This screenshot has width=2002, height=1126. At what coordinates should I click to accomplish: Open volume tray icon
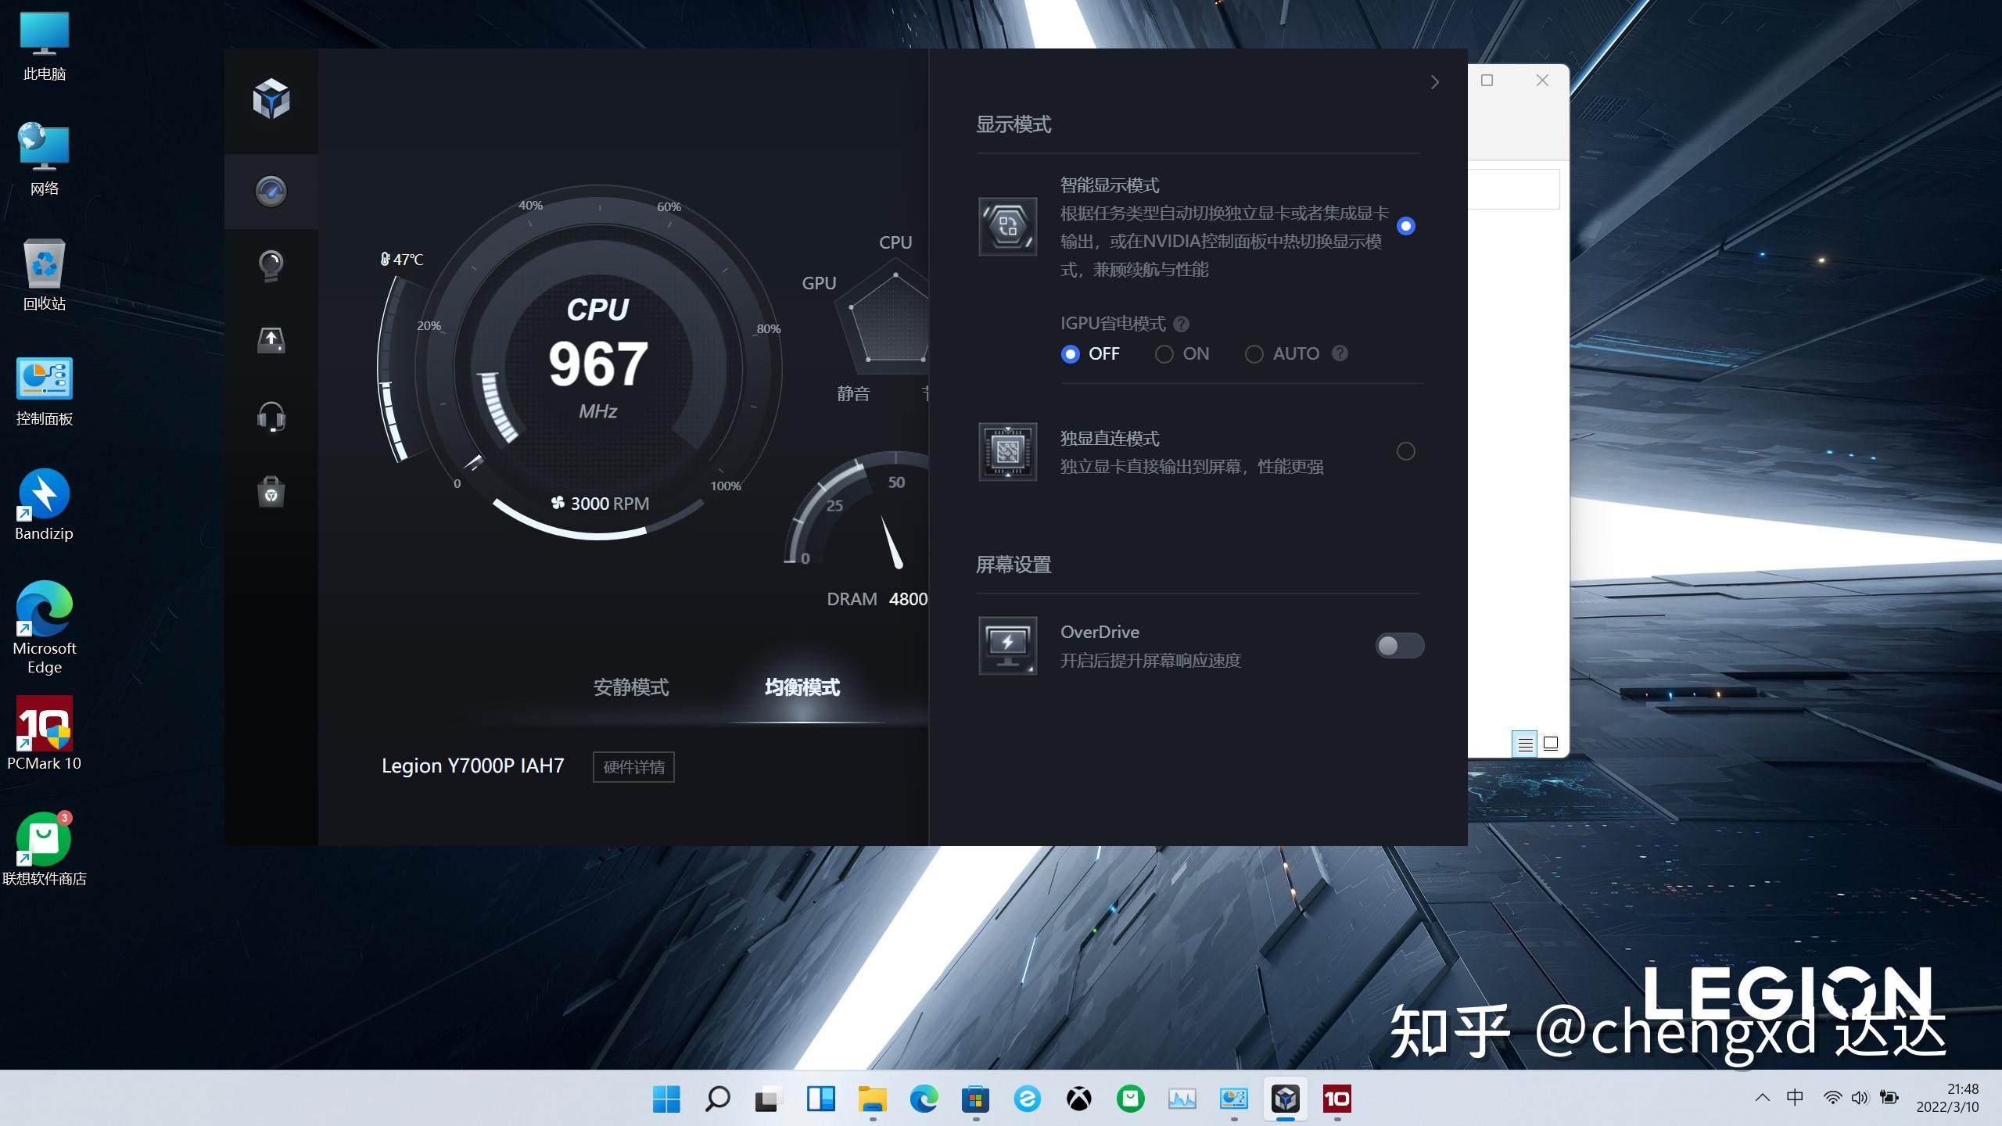[1860, 1098]
